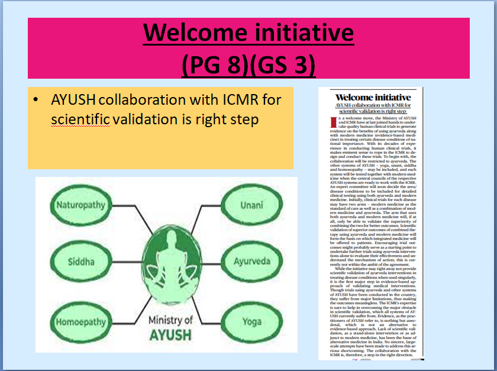This screenshot has width=497, height=371.
Task: Click the clipping headline 'Welcome initiative'
Action: pyautogui.click(x=373, y=98)
